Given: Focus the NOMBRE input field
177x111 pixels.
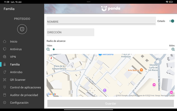Looking at the screenshot, I should [101, 21].
